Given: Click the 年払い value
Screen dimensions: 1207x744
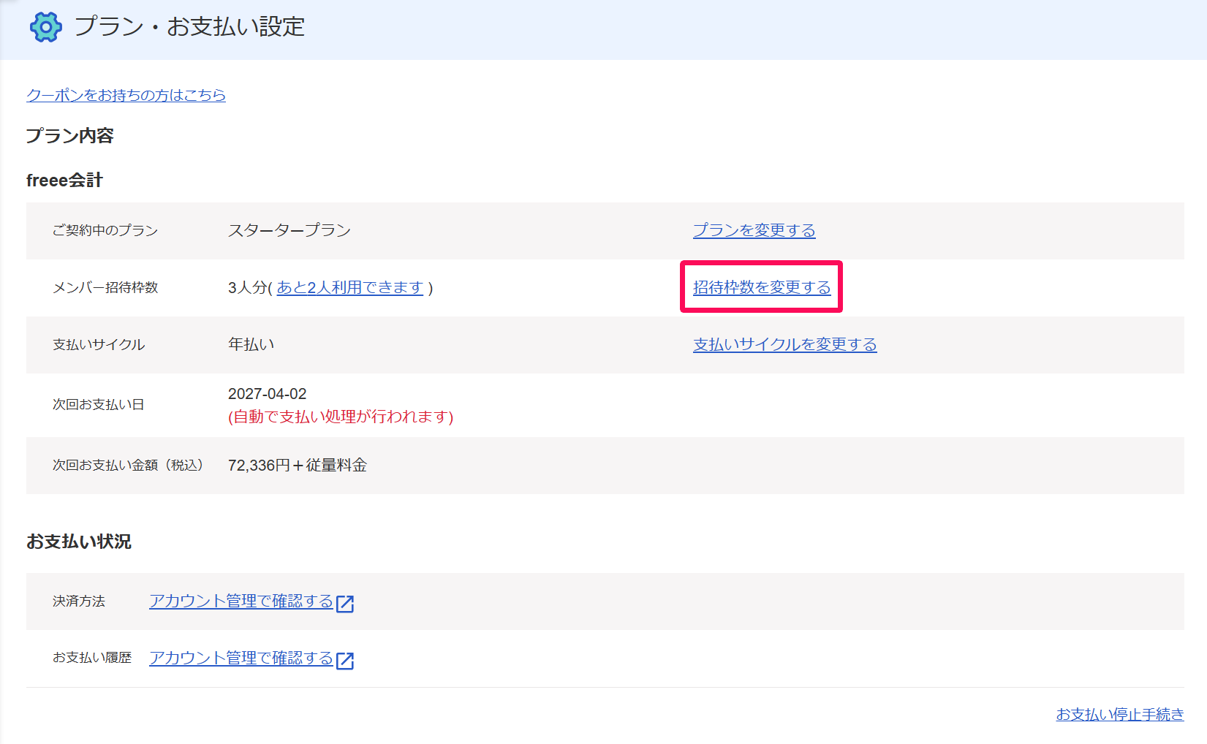Looking at the screenshot, I should point(251,344).
